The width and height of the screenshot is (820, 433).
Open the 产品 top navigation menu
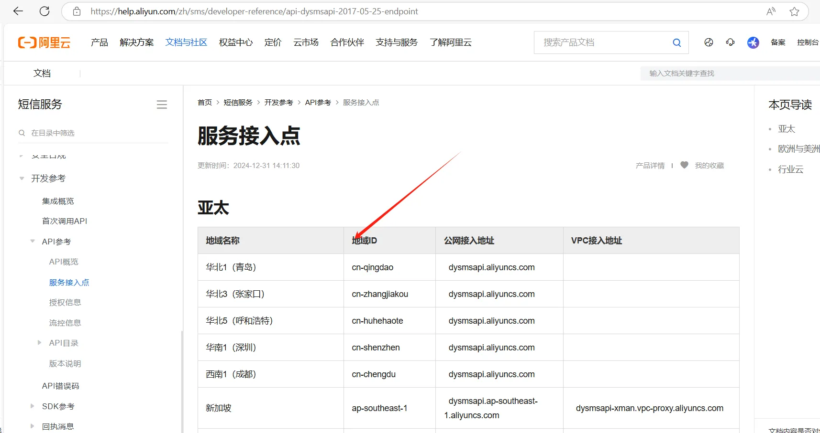(x=99, y=42)
